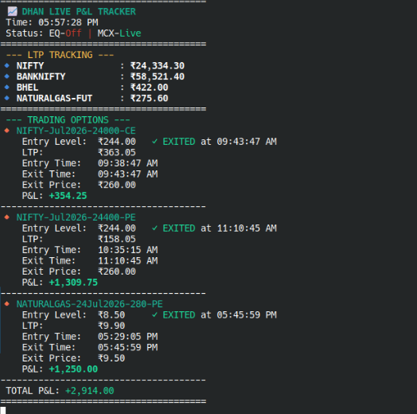Click orange diamond before NATURALGAS-24Jul2026-280-PE
Screen dimensions: 417x414
[x=7, y=304]
